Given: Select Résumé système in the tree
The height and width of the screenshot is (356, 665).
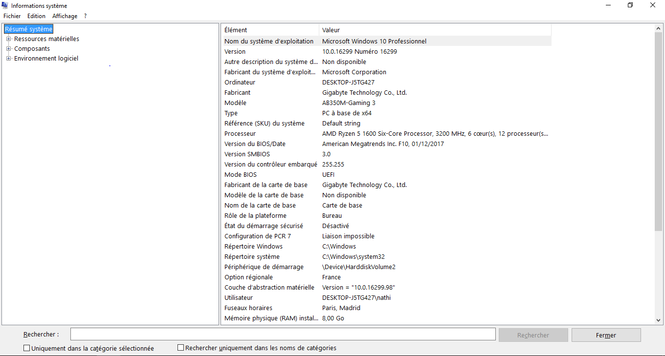Looking at the screenshot, I should pyautogui.click(x=28, y=29).
